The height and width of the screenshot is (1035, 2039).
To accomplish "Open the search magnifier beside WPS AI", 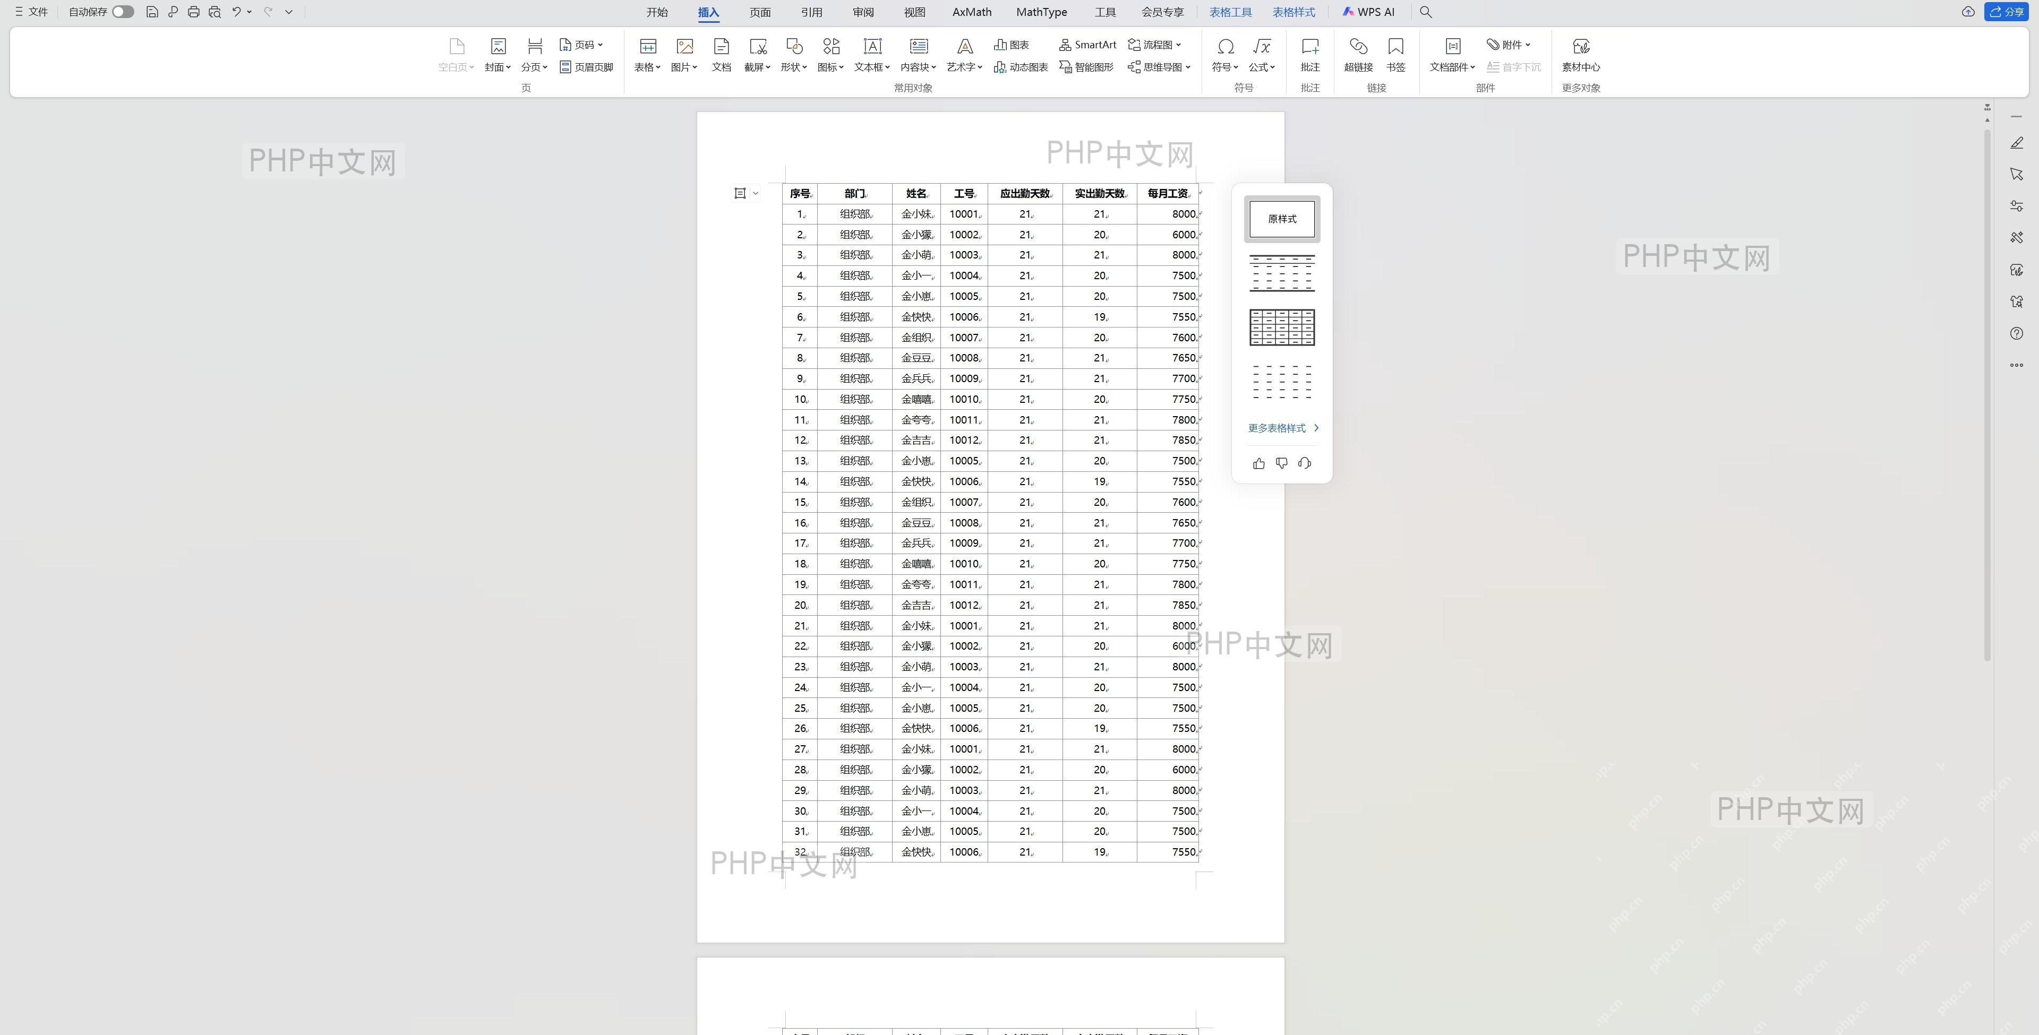I will 1426,12.
